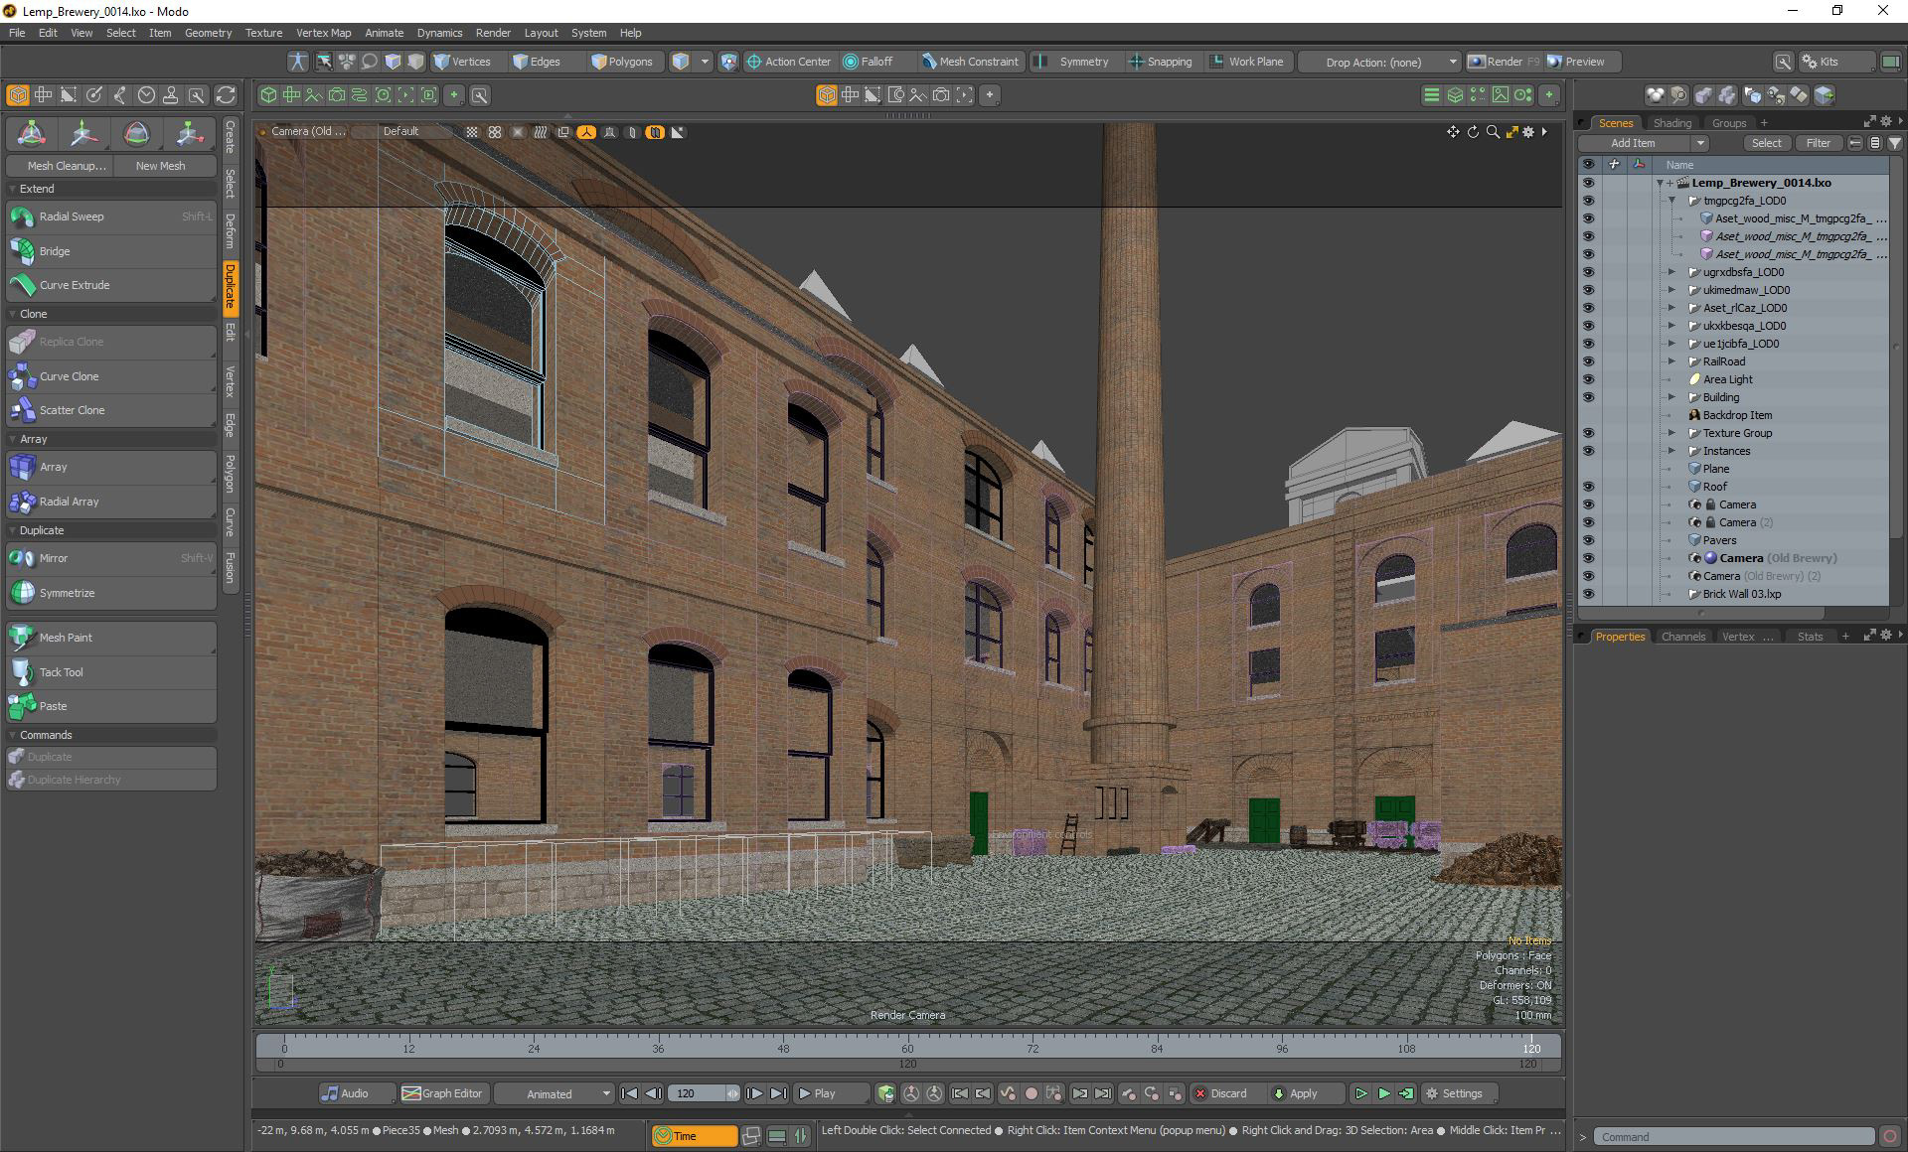Toggle the Symmetry option
The height and width of the screenshot is (1152, 1908).
(1071, 62)
